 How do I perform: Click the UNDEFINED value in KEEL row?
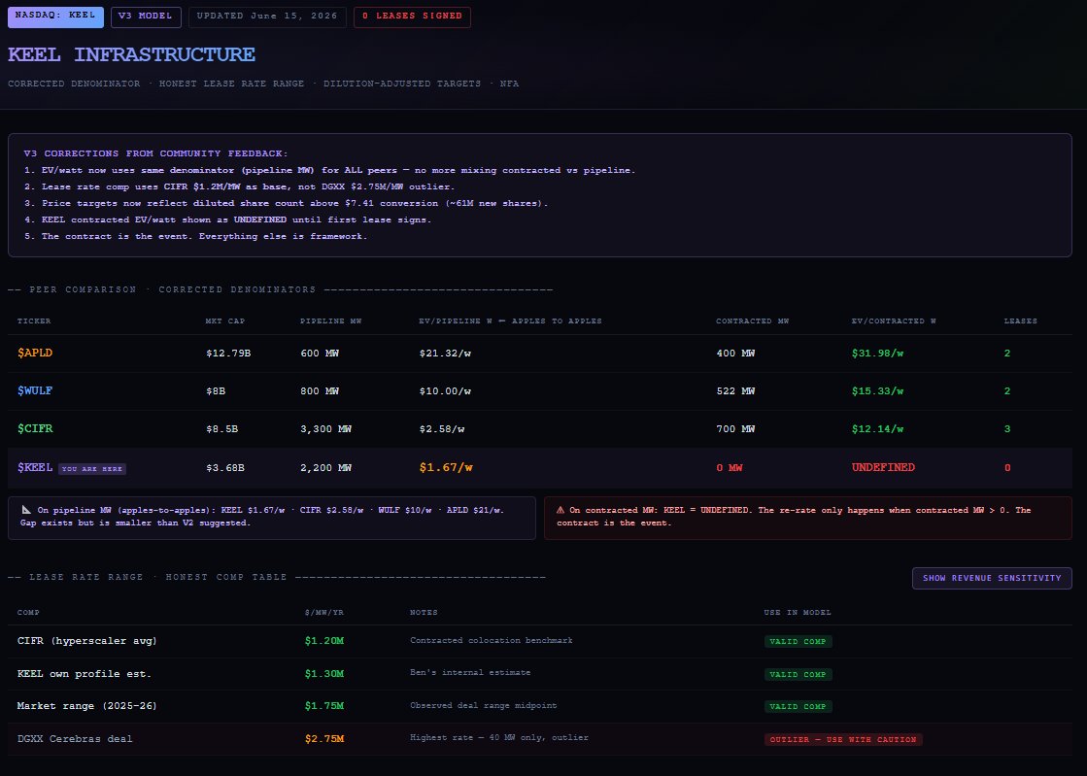tap(883, 468)
